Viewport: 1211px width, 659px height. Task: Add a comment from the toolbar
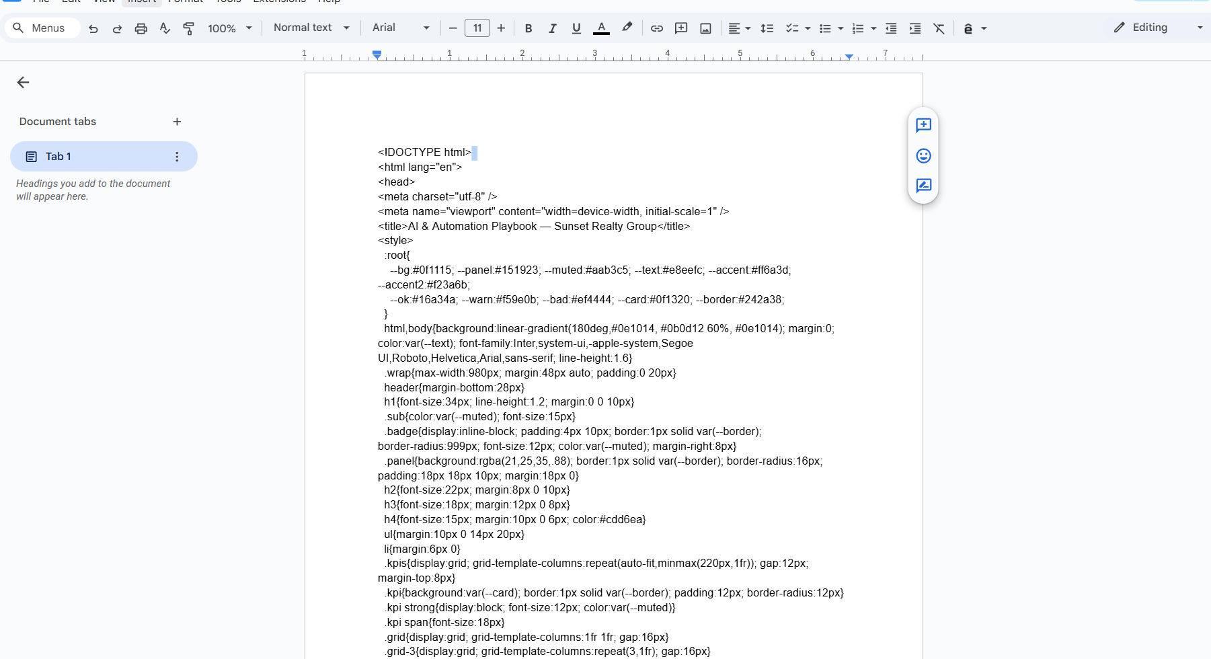point(681,28)
